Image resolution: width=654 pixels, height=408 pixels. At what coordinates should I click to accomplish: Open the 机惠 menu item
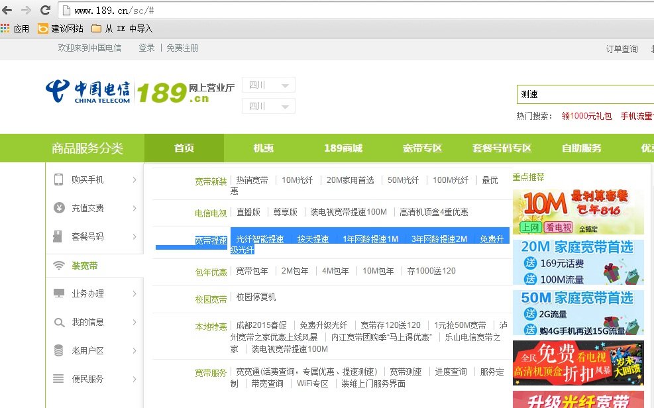tap(263, 148)
